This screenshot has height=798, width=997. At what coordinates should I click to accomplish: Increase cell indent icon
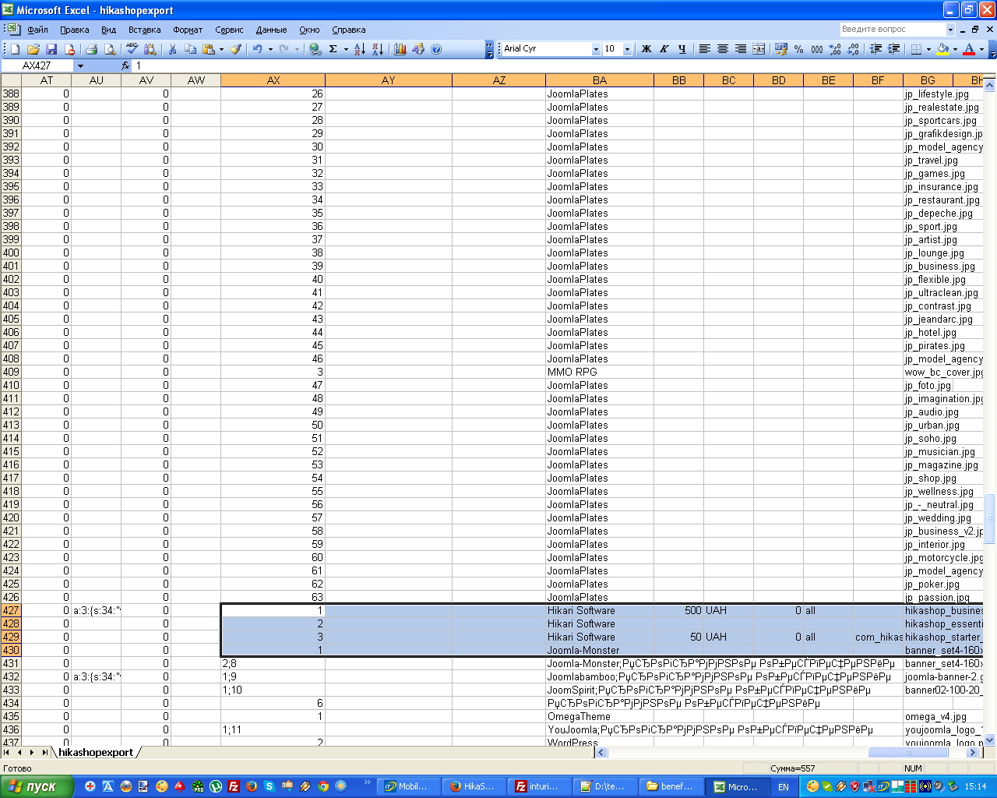coord(893,49)
